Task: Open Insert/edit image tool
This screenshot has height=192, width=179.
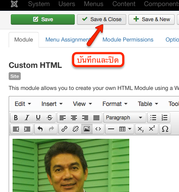Action: pyautogui.click(x=87, y=129)
